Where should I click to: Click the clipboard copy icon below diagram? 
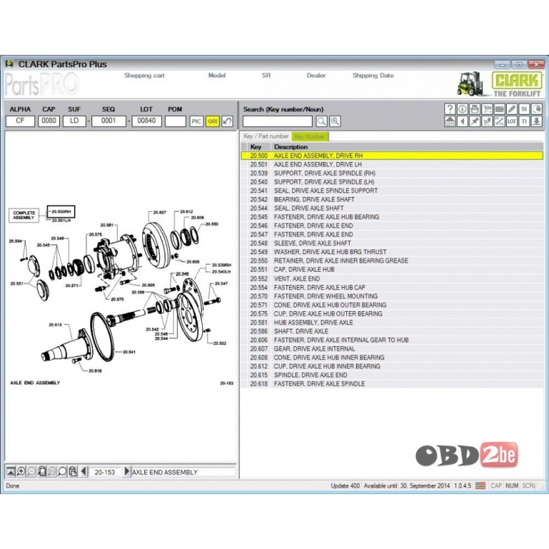click(72, 472)
